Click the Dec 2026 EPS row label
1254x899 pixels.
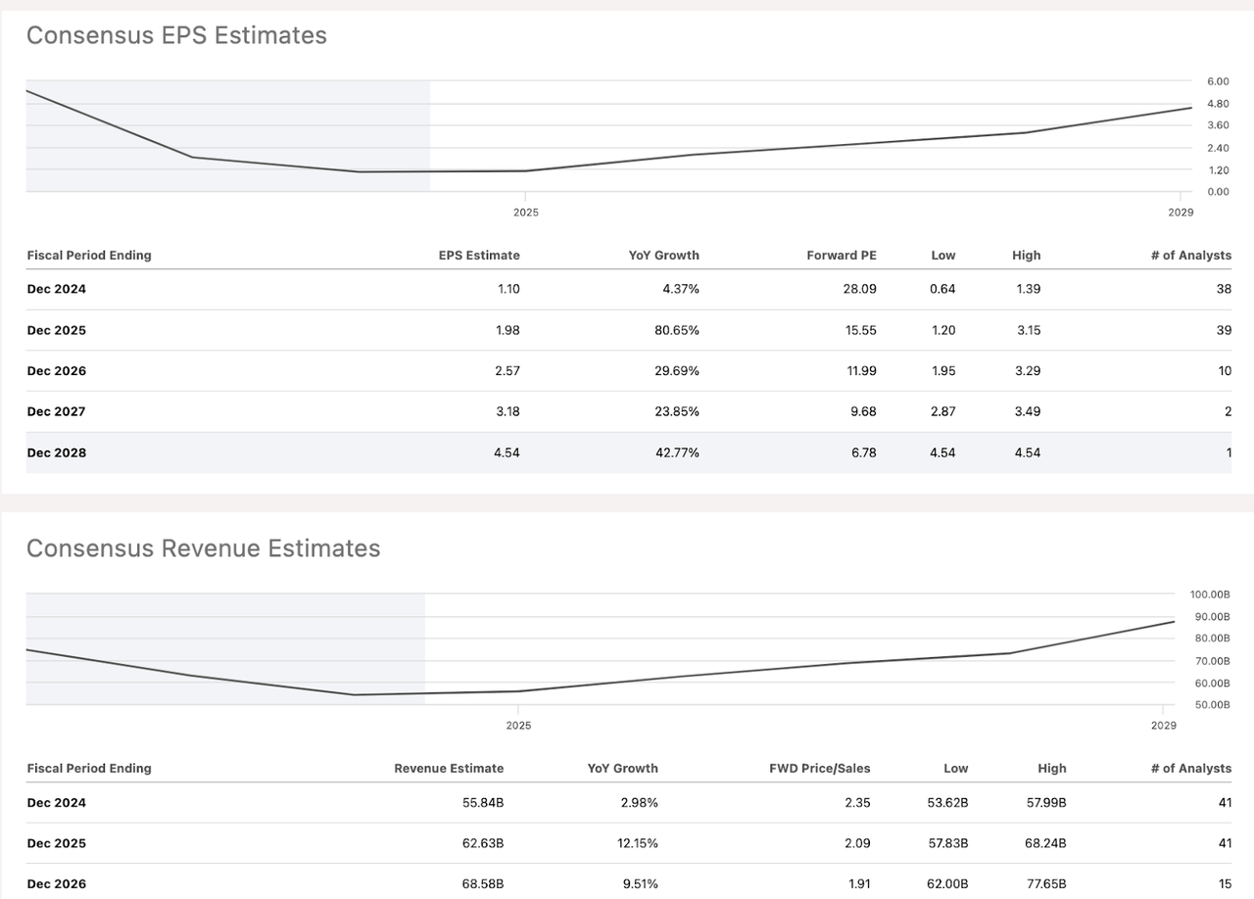tap(57, 371)
